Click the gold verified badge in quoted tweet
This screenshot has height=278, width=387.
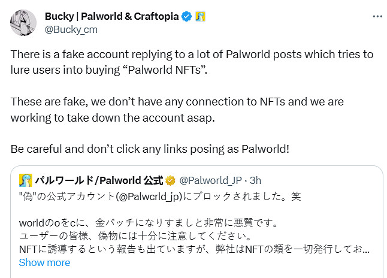170,180
